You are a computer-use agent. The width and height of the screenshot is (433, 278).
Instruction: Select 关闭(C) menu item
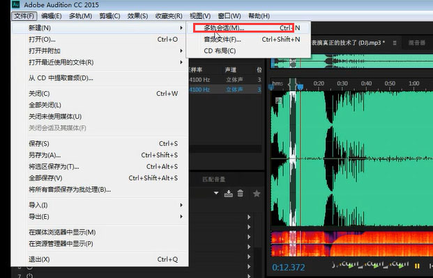coord(100,94)
